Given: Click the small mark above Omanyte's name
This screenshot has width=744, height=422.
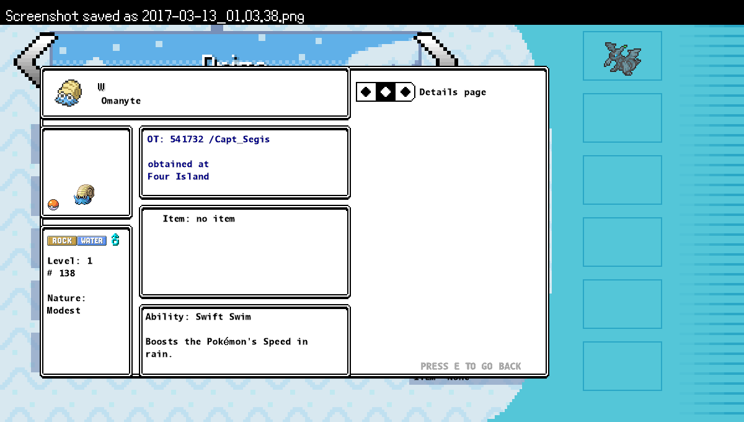Looking at the screenshot, I should pyautogui.click(x=101, y=87).
